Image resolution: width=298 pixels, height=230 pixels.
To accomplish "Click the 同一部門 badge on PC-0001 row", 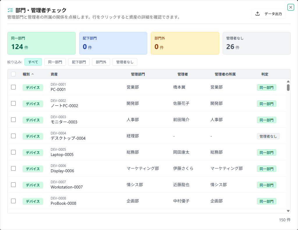I will [267, 87].
